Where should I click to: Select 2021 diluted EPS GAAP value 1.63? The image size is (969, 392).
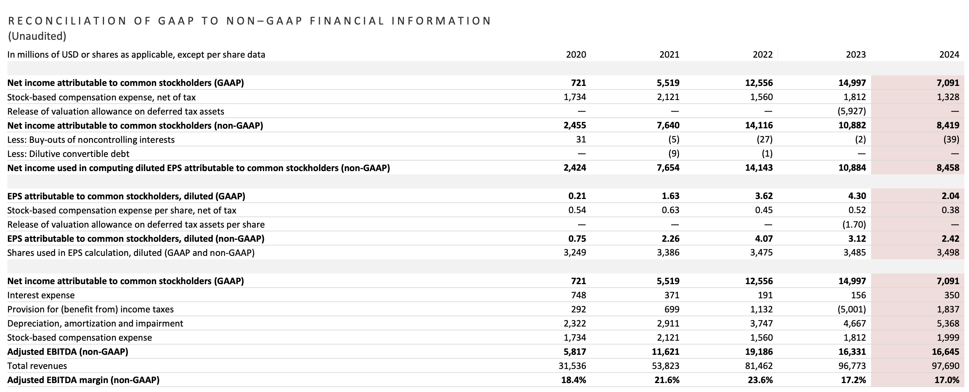pyautogui.click(x=670, y=196)
